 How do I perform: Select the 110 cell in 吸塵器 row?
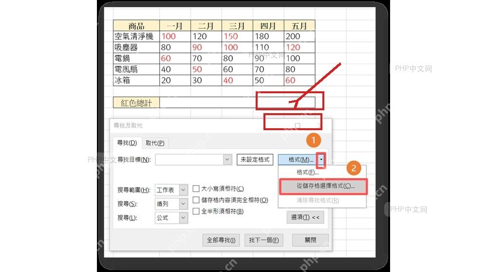[x=268, y=48]
